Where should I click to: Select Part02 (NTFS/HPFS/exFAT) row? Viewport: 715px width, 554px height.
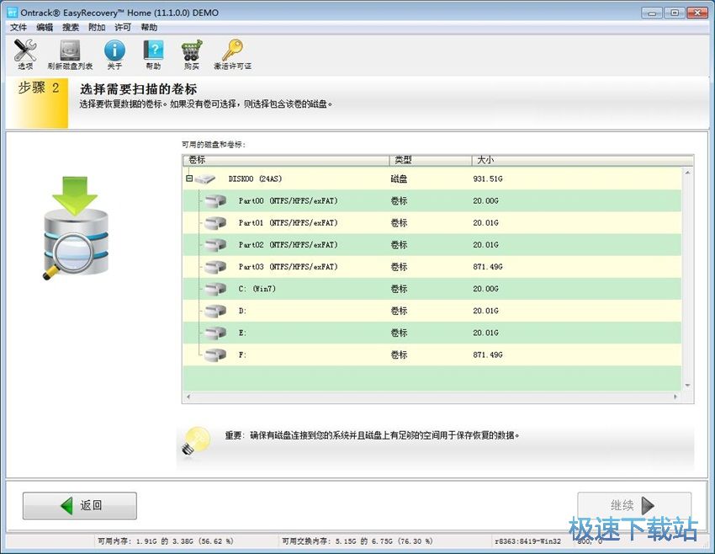click(x=432, y=245)
